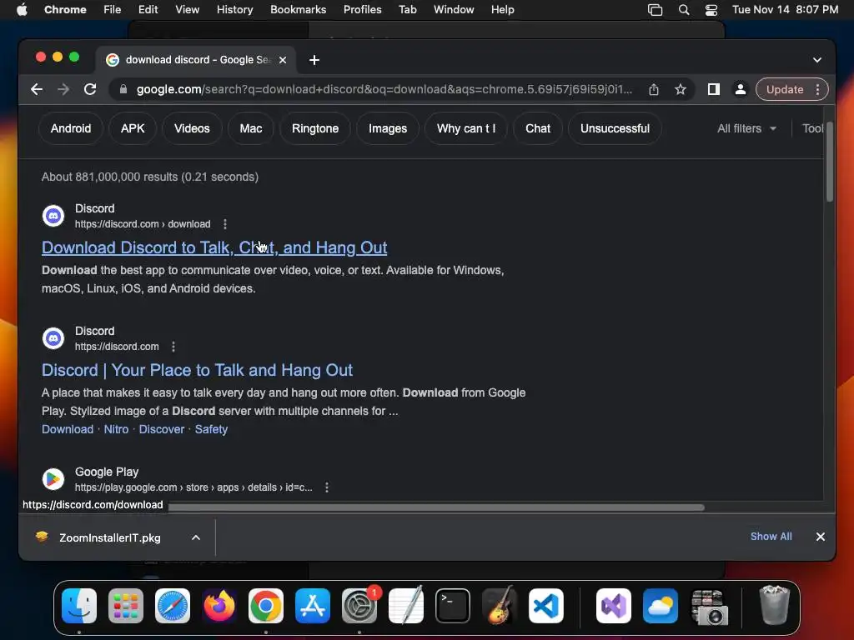Select the Videos filter chip
This screenshot has height=640, width=854.
(192, 128)
